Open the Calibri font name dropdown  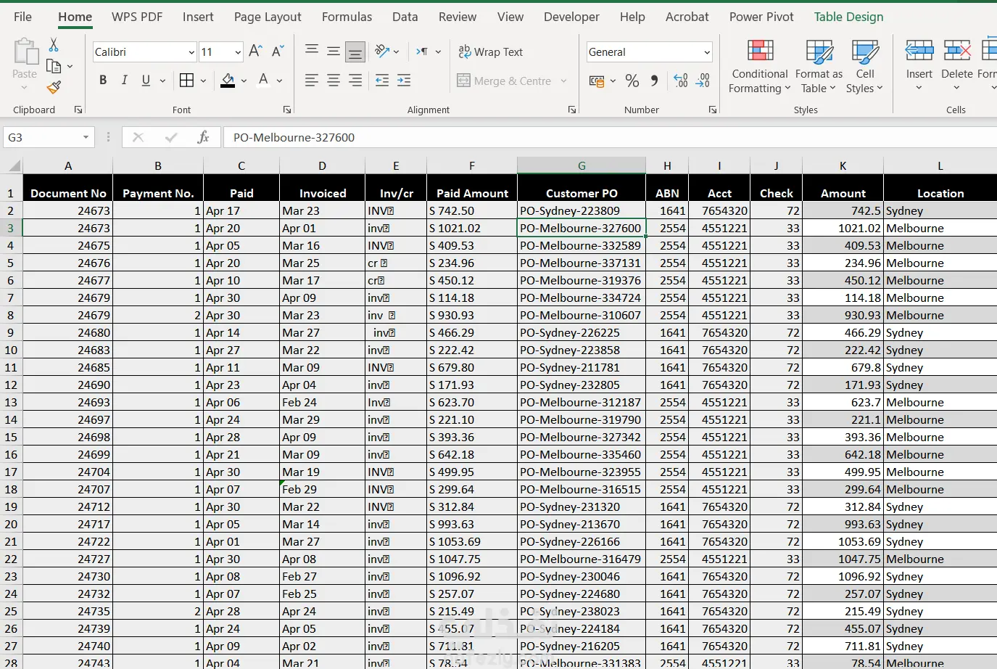(191, 52)
